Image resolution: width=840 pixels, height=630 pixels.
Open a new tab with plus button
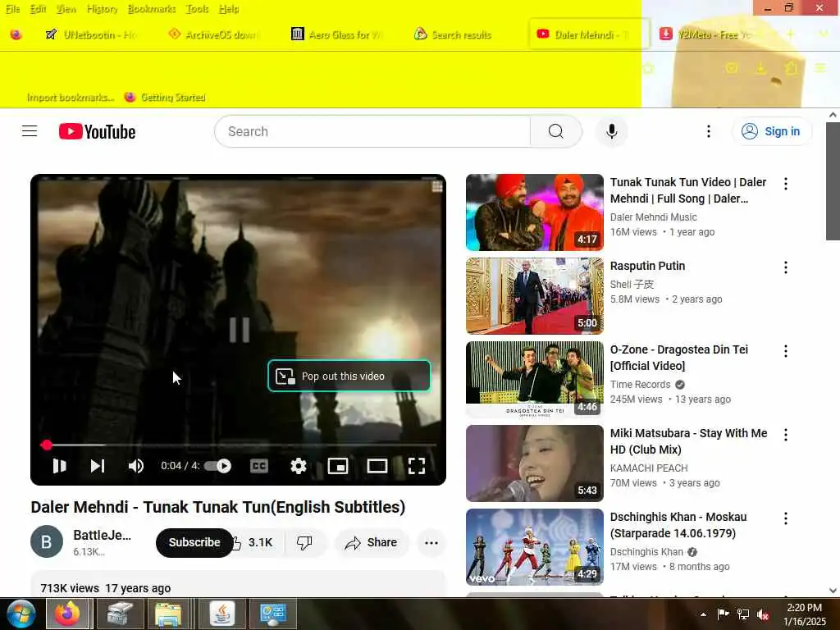(x=790, y=34)
